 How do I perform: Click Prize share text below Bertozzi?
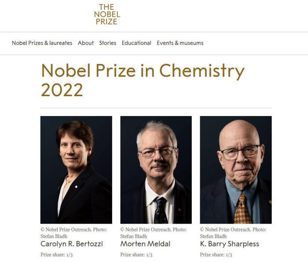(57, 255)
